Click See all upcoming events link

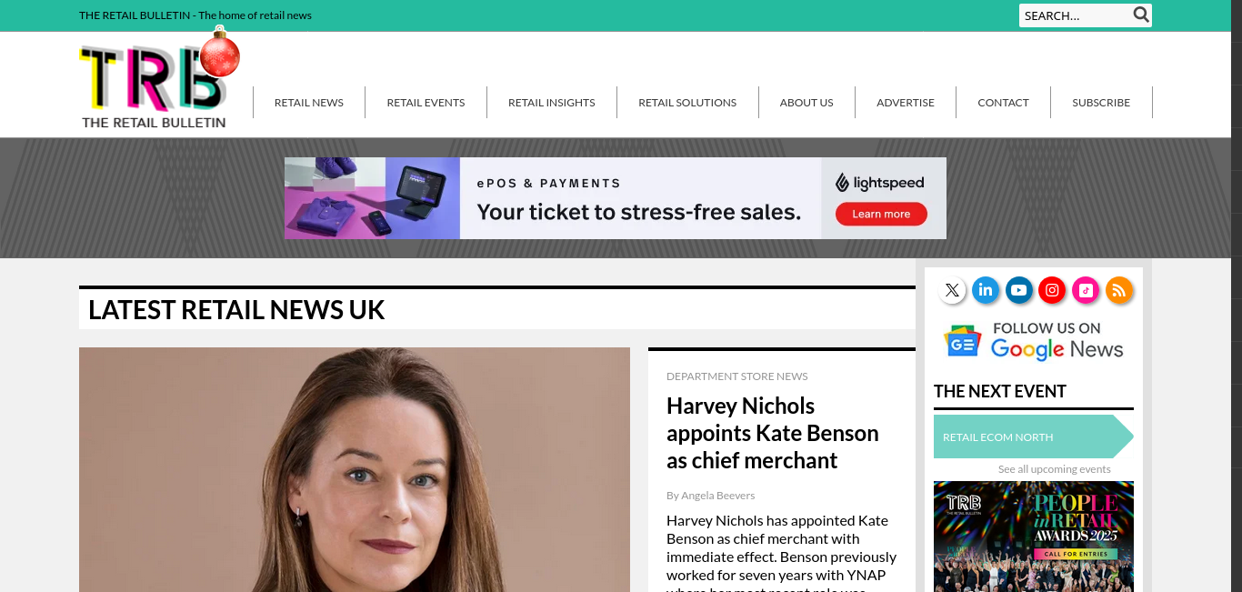coord(1055,469)
